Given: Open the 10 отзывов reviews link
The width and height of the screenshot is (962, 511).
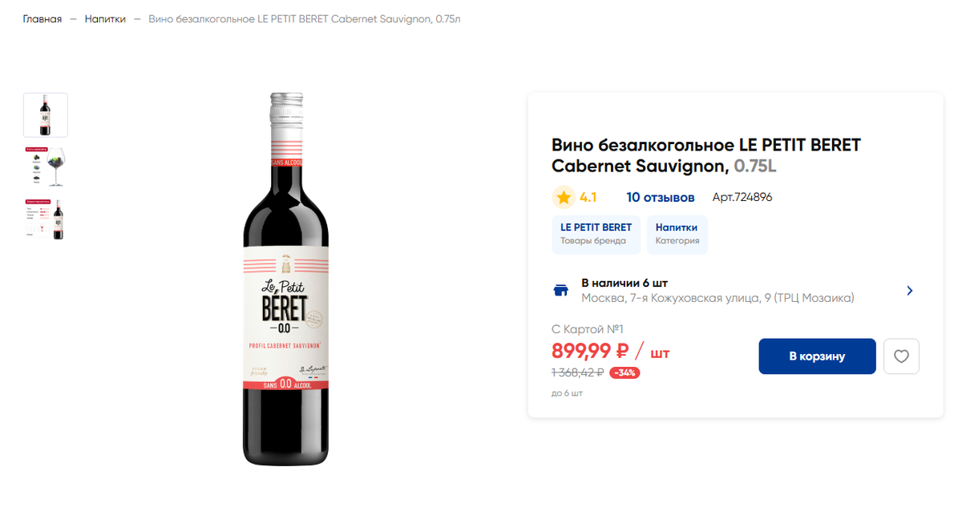Looking at the screenshot, I should click(661, 197).
